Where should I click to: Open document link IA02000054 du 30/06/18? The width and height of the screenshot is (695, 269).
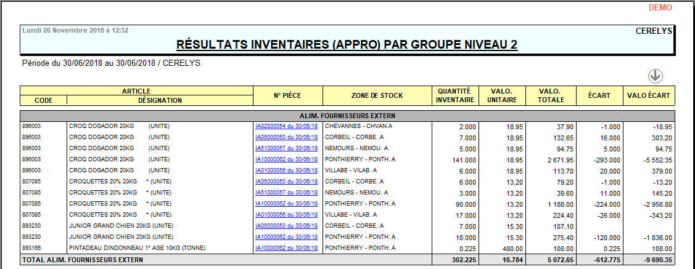click(x=286, y=126)
